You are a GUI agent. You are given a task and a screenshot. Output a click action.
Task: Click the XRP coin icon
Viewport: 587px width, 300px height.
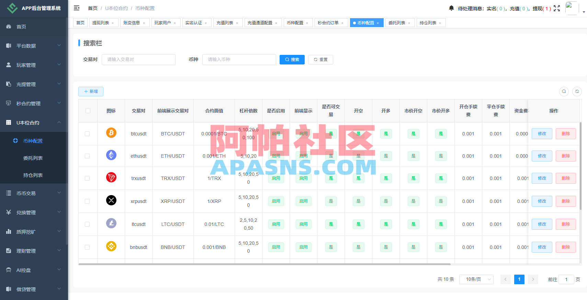click(111, 200)
